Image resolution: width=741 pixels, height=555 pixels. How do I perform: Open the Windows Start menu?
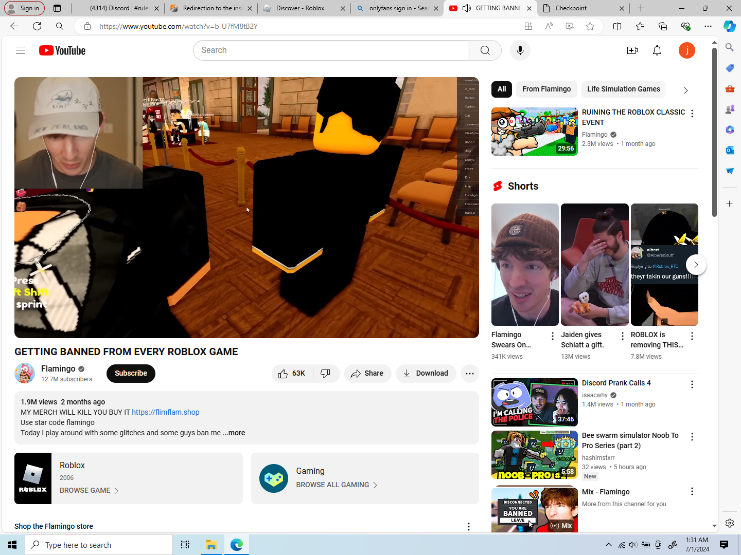tap(12, 545)
